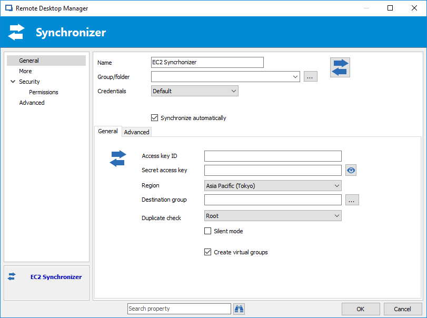The width and height of the screenshot is (427, 318).
Task: Click the OK button
Action: 361,309
